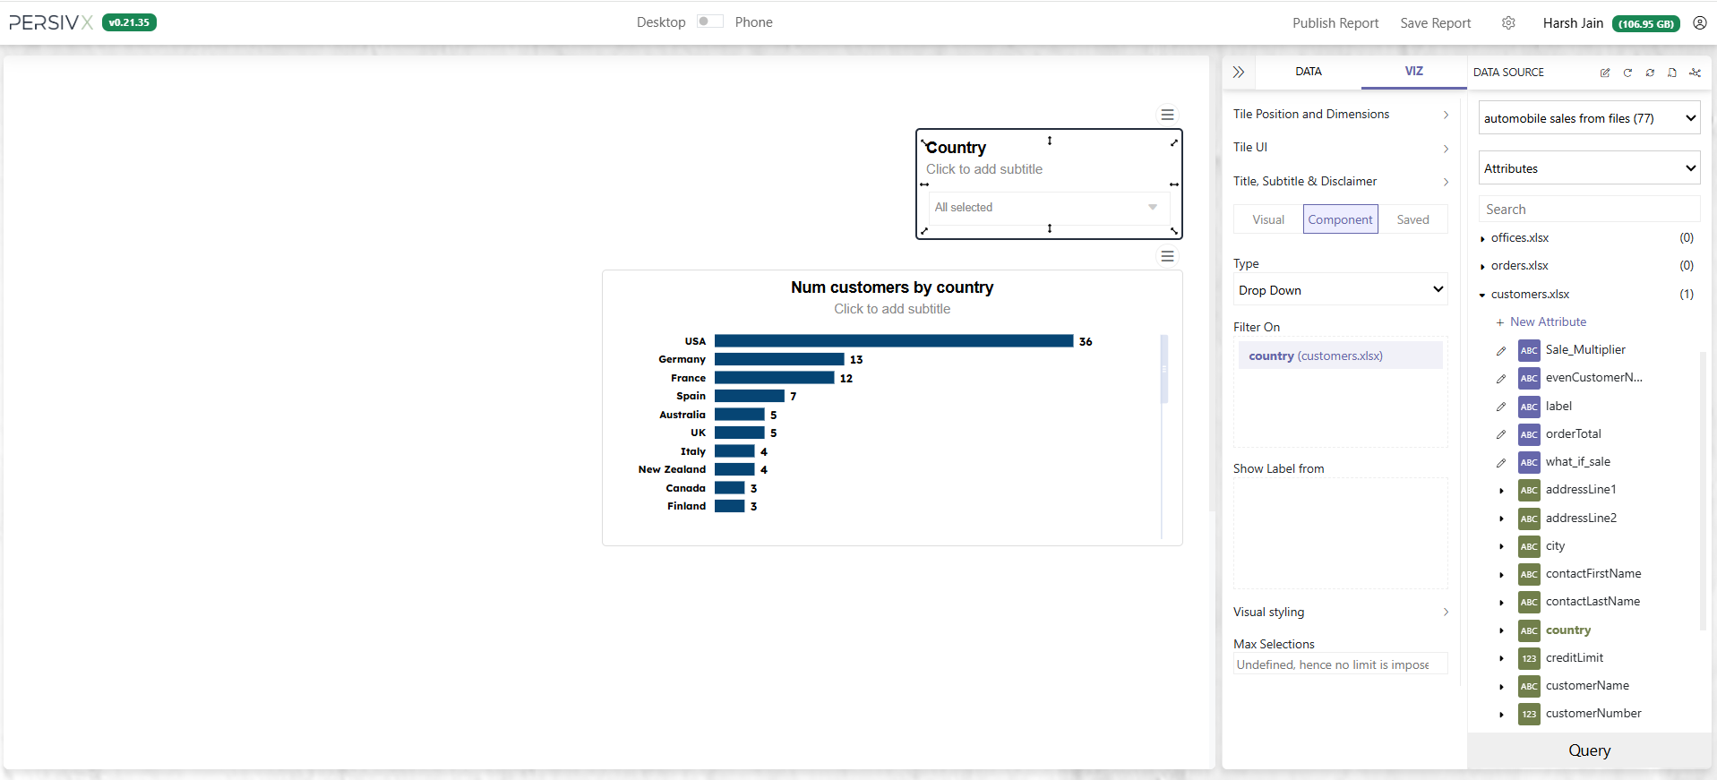Open the user profile icon
1717x780 pixels.
tap(1699, 23)
